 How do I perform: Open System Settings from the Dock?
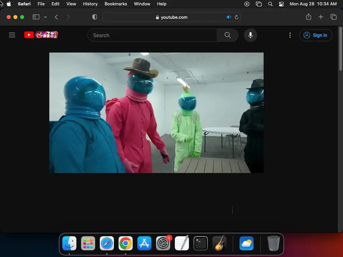(x=163, y=243)
